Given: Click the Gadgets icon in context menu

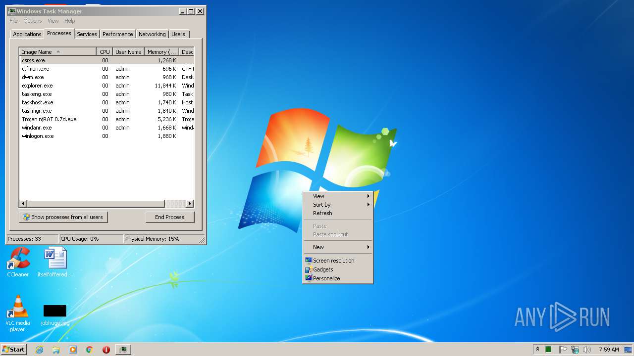Looking at the screenshot, I should [x=309, y=269].
